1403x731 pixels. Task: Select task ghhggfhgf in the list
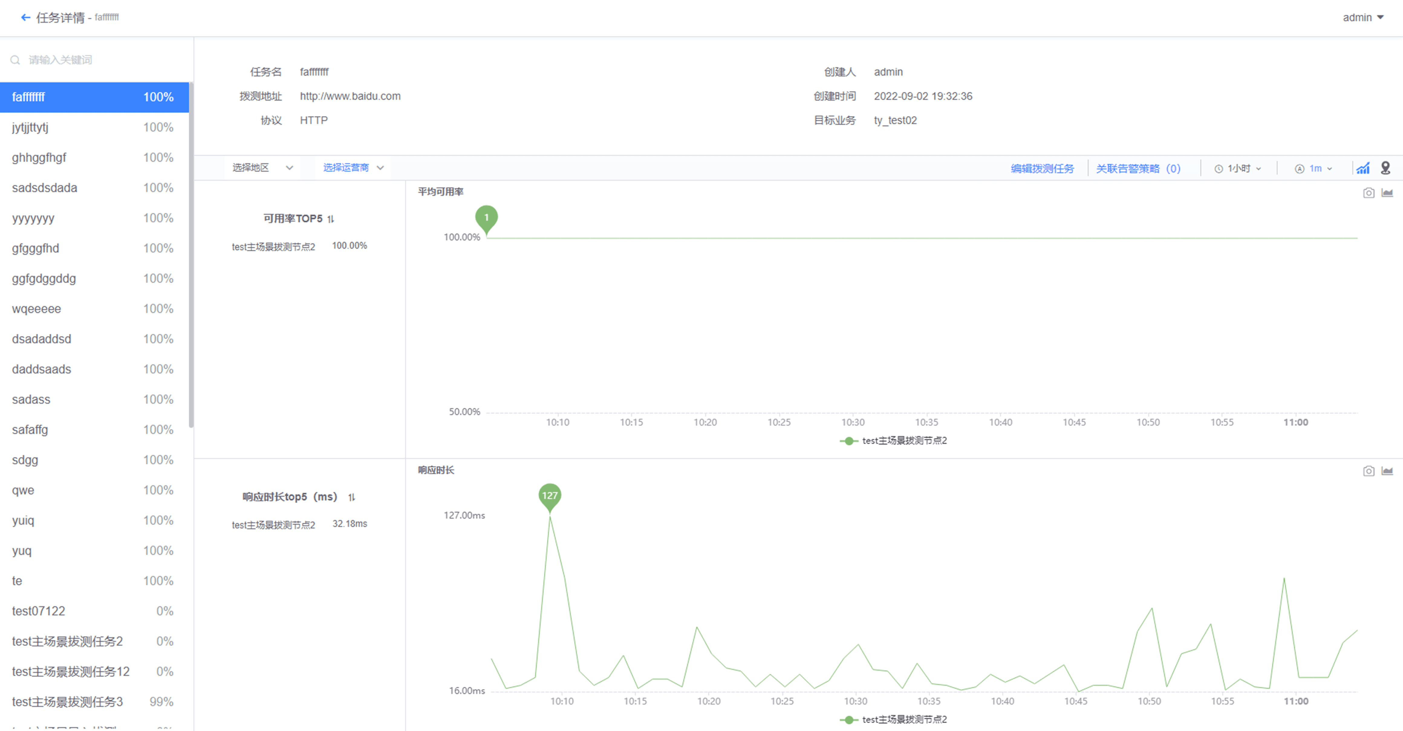click(94, 158)
